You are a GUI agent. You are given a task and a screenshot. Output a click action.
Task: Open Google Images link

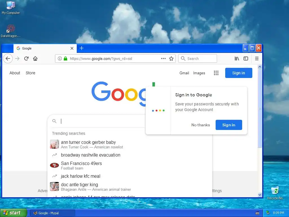pos(199,73)
